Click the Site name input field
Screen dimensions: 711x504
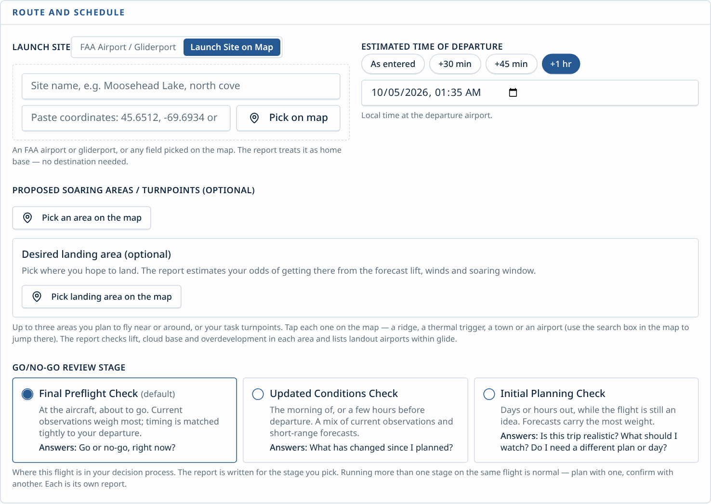[x=181, y=86]
